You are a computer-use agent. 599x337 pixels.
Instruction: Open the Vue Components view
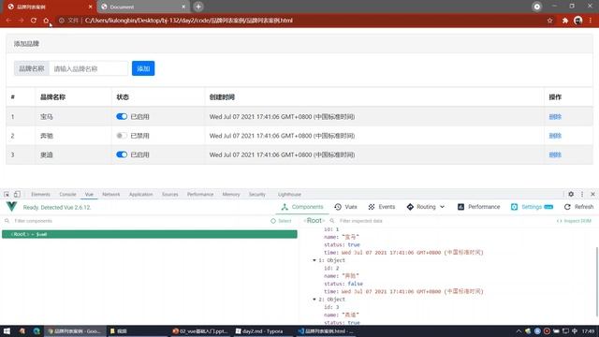point(302,207)
